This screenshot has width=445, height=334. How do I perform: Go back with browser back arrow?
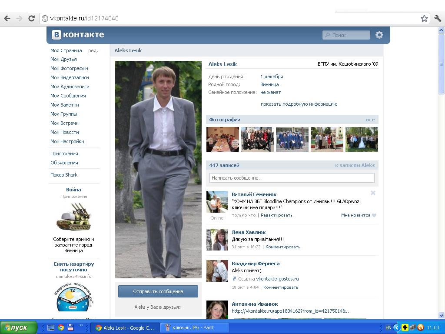[7, 18]
